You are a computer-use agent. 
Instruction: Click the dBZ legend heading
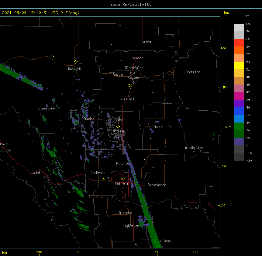pos(246,16)
